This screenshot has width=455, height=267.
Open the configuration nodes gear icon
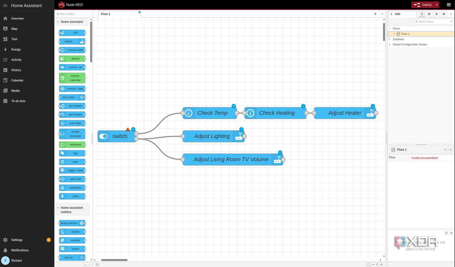[444, 14]
